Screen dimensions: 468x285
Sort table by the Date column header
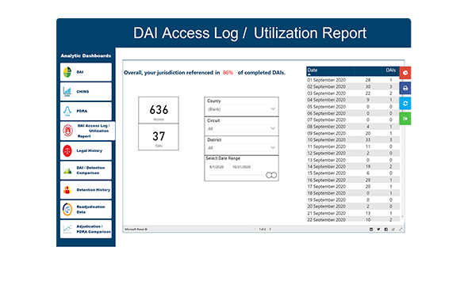[313, 70]
